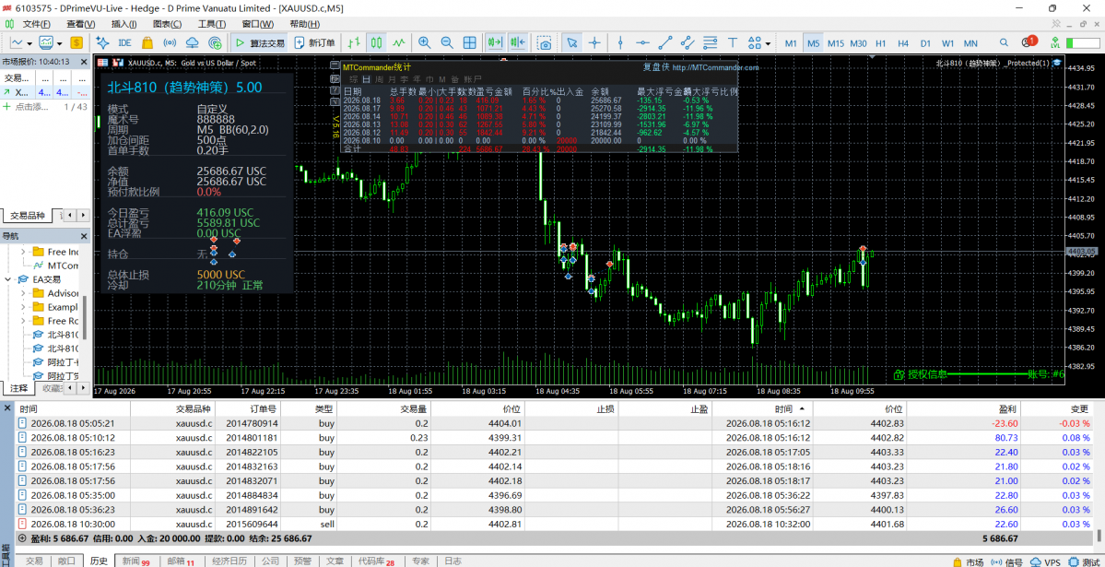Screen dimensions: 1105x567
Task: Click the zoom in magnifier icon
Action: point(424,42)
